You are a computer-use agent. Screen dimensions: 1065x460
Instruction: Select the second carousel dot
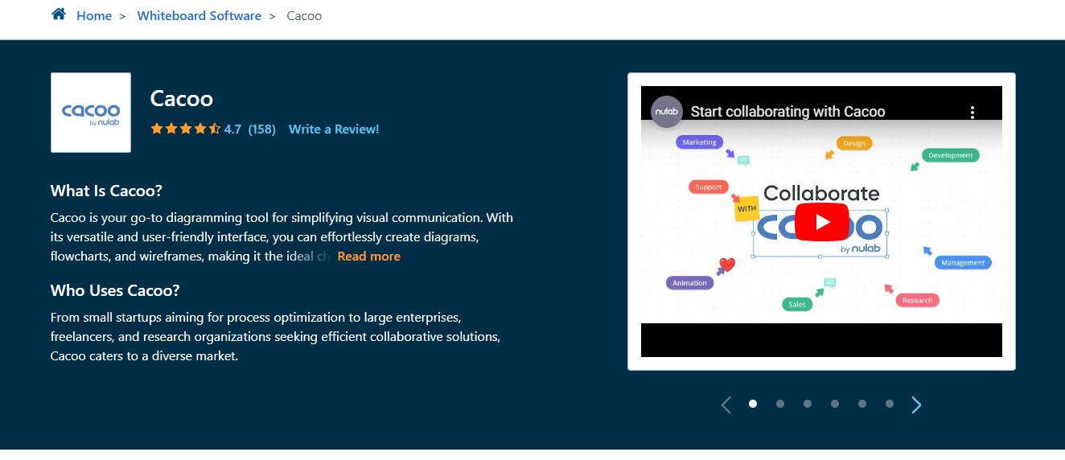780,404
